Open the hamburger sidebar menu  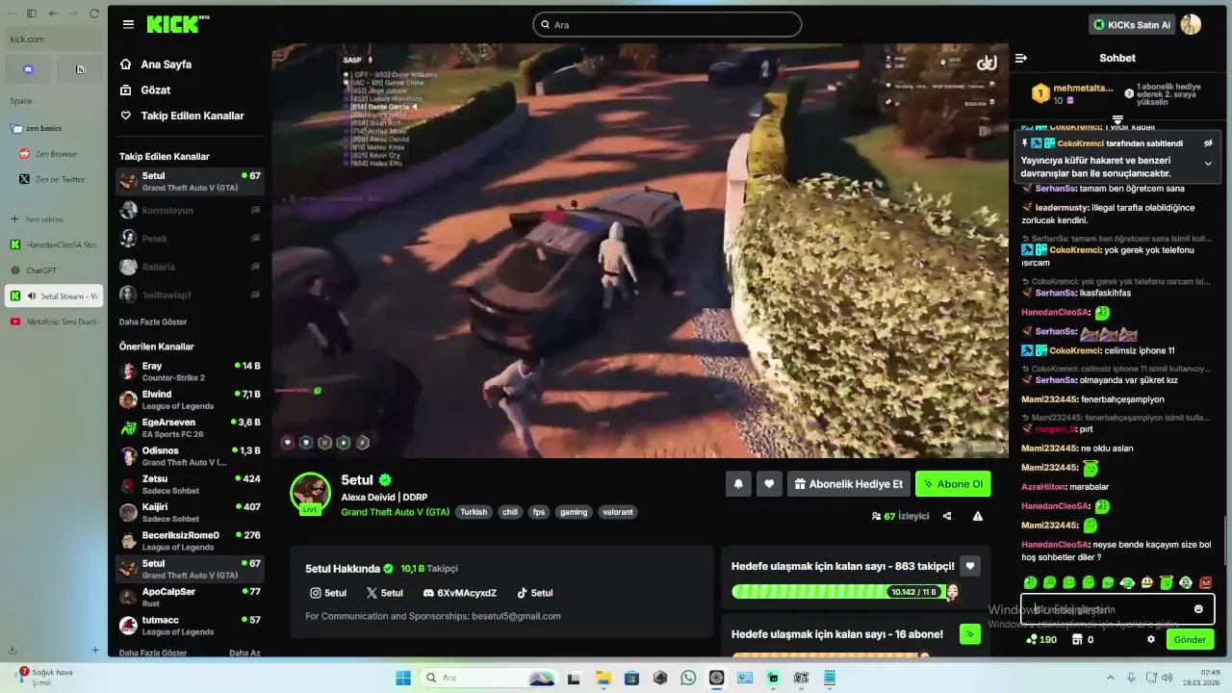(128, 24)
